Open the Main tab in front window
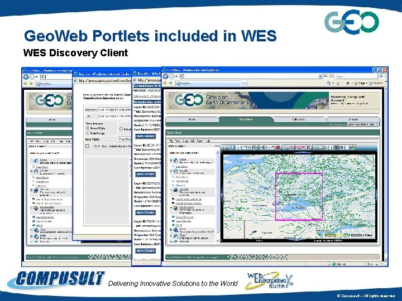Image resolution: width=402 pixels, height=301 pixels. (x=192, y=119)
